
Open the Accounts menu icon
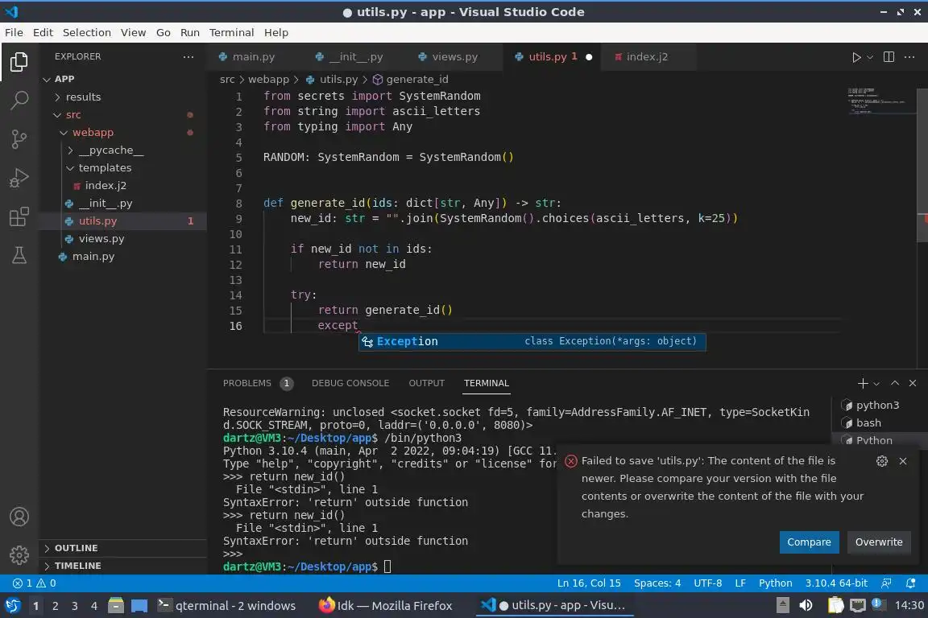click(19, 517)
